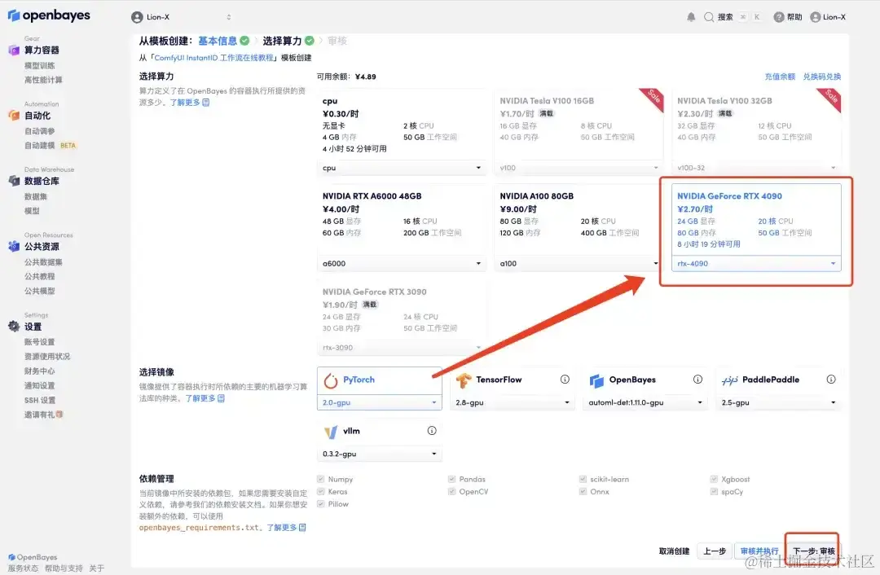
Task: Click the 自动化 sidebar icon
Action: click(x=14, y=115)
